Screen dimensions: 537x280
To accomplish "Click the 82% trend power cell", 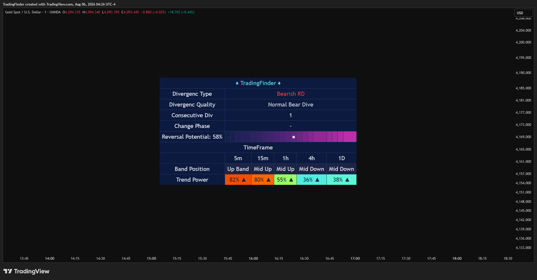I will (x=238, y=180).
